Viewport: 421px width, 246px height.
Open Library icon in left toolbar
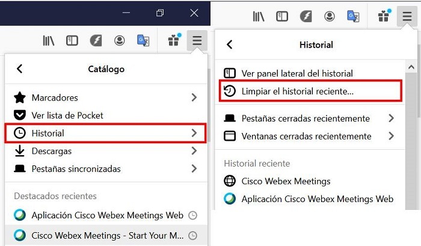coord(49,41)
